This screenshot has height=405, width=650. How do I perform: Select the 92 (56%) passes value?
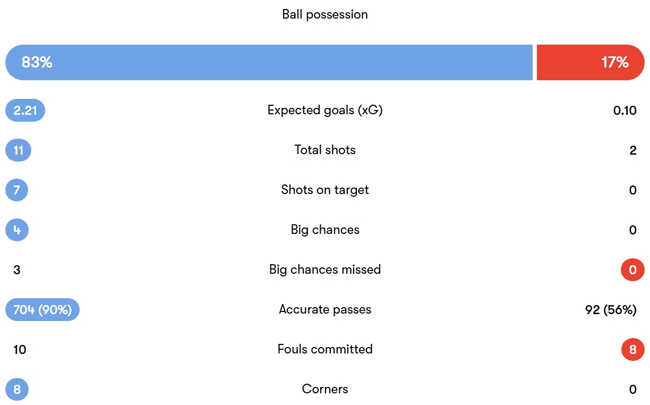coord(611,310)
